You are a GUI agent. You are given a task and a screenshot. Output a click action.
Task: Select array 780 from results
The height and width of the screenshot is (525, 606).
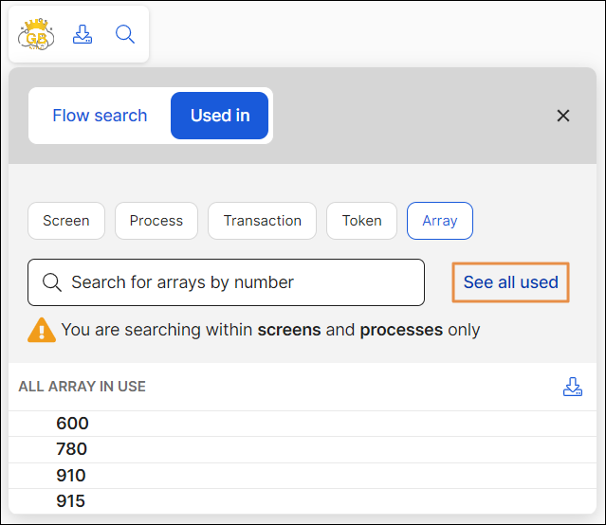pos(72,449)
